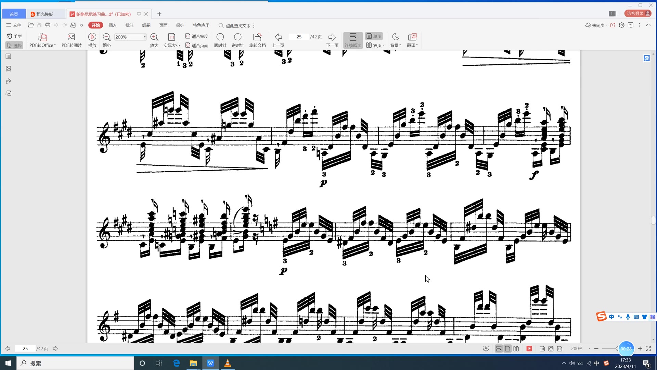Screen dimensions: 657x370
Task: Click the open file folder icon
Action: tap(30, 25)
